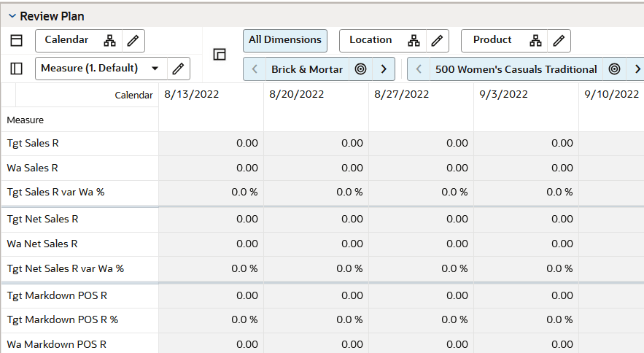This screenshot has width=644, height=353.
Task: Open the Brick & Mortar target selector icon
Action: click(x=360, y=69)
